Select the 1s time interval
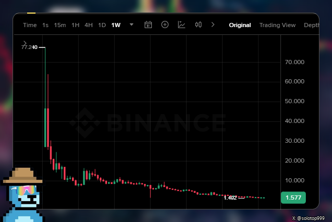This screenshot has width=332, height=222. point(45,25)
